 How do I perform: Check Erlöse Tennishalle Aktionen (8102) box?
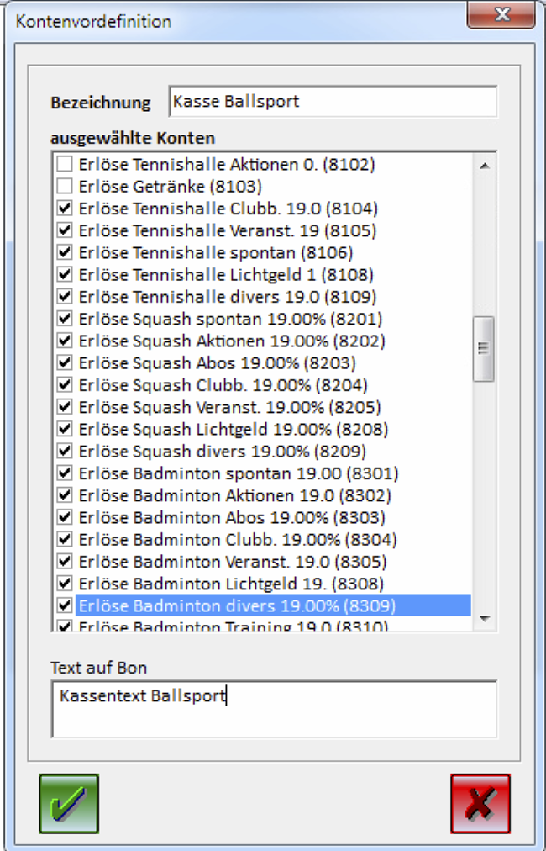pyautogui.click(x=64, y=165)
